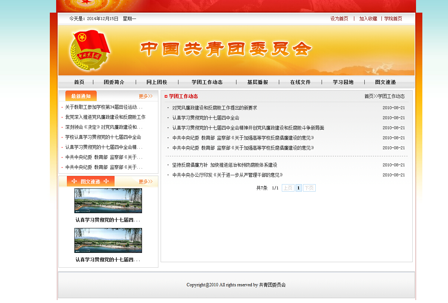Open main list article 认真学习贯彻党的十七届四中全会
Screen dimensions: 448x303
coord(206,118)
